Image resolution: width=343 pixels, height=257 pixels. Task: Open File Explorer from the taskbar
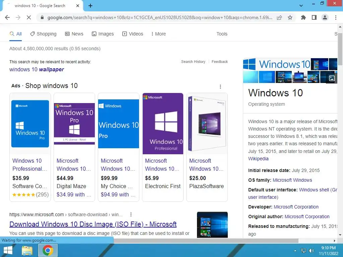coord(27,250)
